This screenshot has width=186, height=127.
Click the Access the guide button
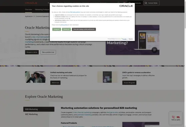point(129,82)
